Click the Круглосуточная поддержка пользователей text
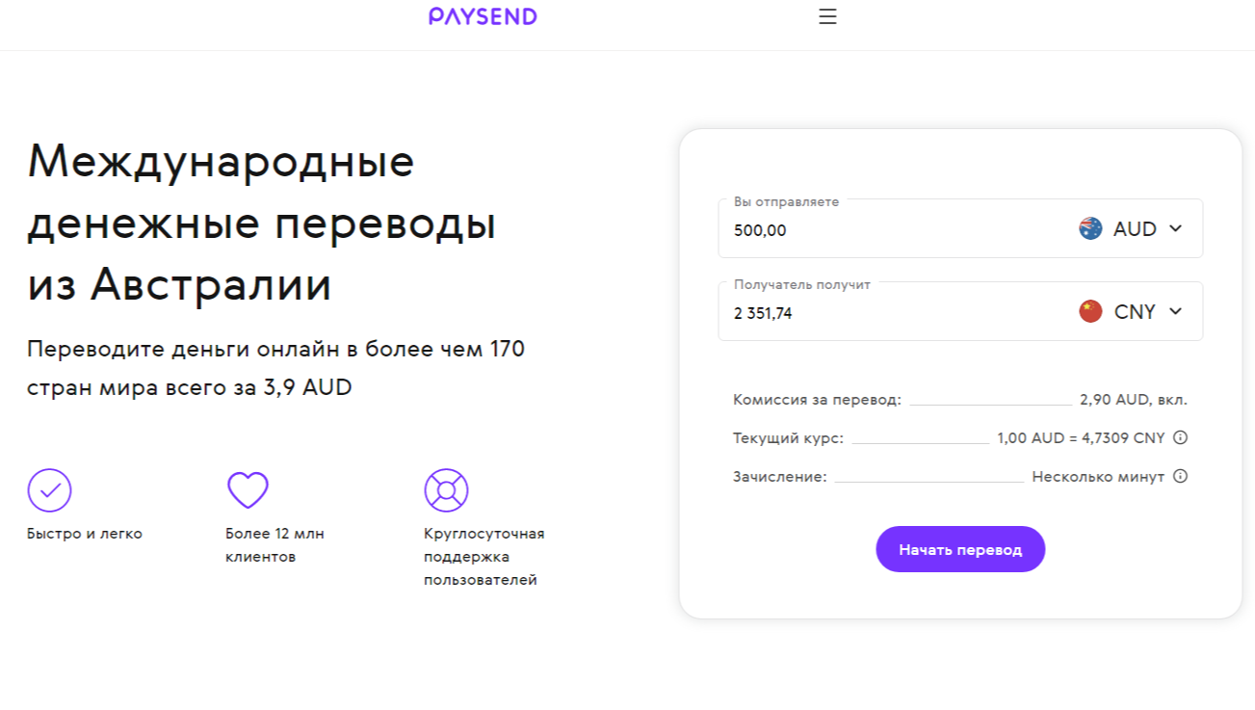 (484, 557)
